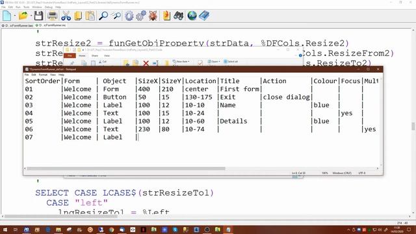Open the IDE Window menu

coord(37,7)
